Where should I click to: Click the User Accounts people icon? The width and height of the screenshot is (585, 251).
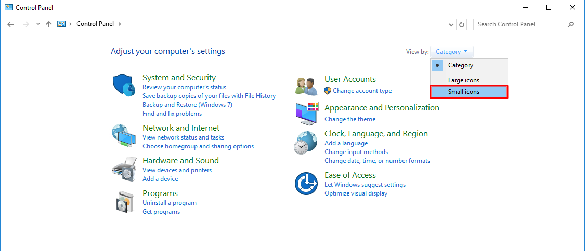(x=305, y=86)
